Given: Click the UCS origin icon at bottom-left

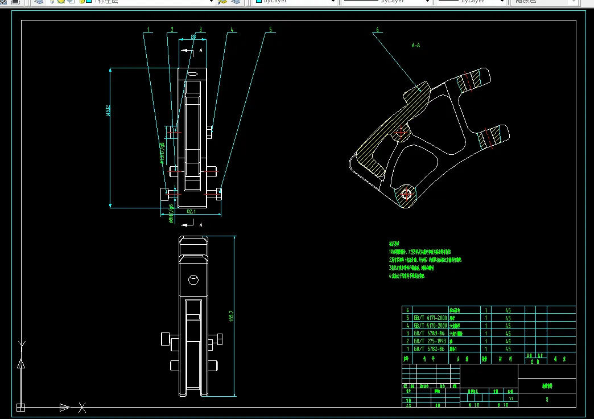Looking at the screenshot, I should coord(20,407).
